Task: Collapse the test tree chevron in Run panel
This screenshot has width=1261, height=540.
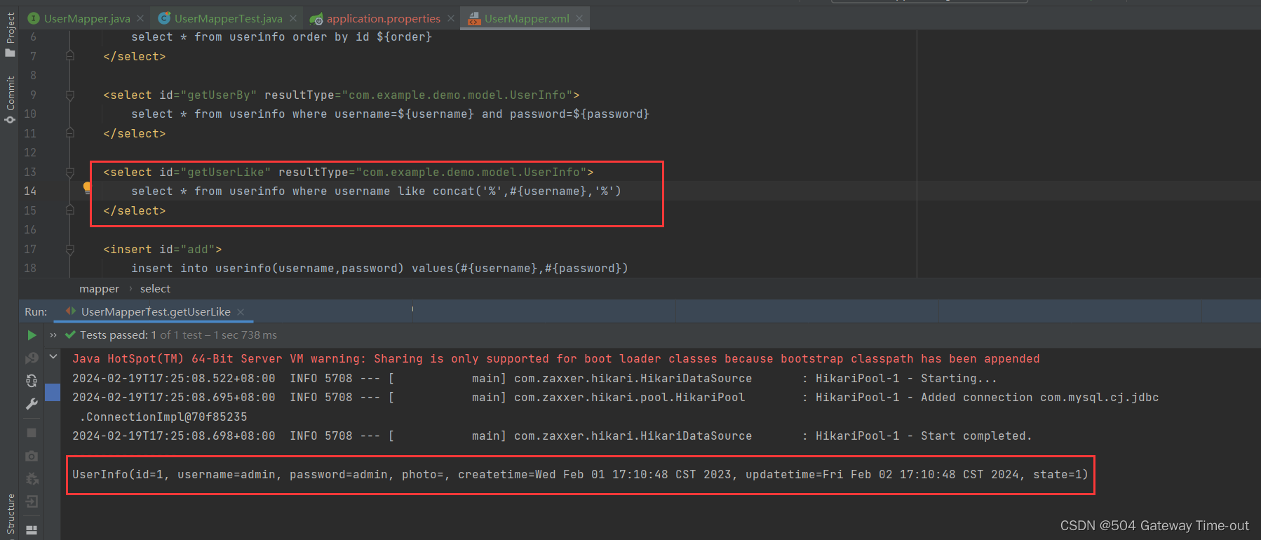Action: point(53,357)
